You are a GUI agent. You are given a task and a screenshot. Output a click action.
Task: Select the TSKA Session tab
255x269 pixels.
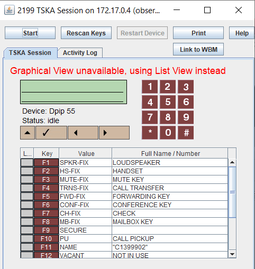pyautogui.click(x=30, y=53)
